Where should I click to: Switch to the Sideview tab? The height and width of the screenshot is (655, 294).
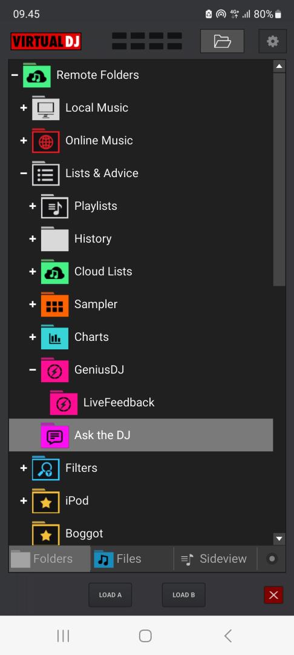[215, 559]
